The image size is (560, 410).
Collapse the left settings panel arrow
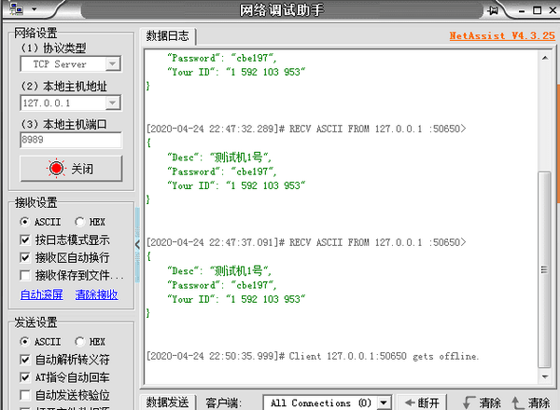[x=138, y=244]
